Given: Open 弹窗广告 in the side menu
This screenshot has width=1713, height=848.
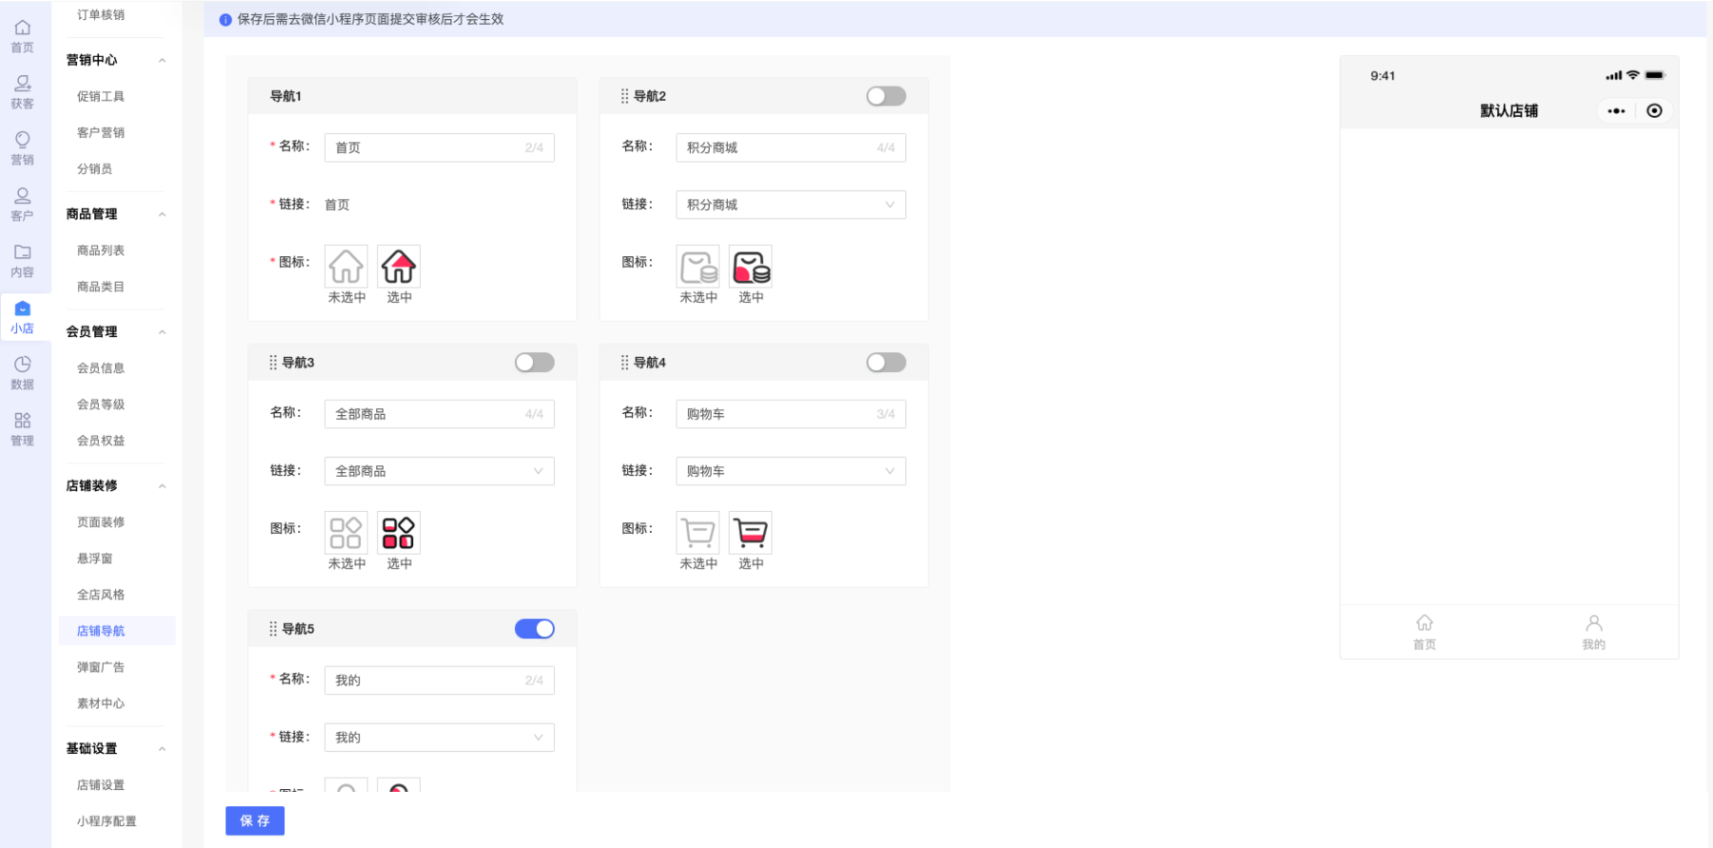Looking at the screenshot, I should point(101,667).
